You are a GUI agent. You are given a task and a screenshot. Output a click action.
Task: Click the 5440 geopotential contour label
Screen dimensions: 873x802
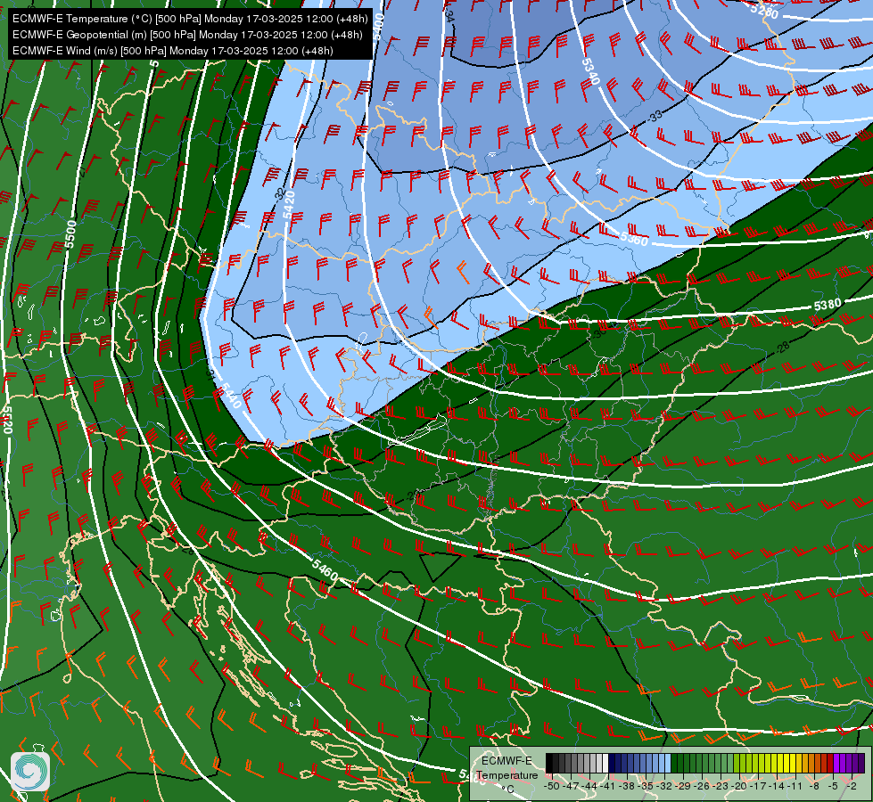tap(230, 395)
